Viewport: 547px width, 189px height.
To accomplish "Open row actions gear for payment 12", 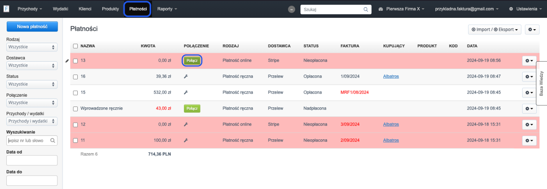I will point(529,124).
